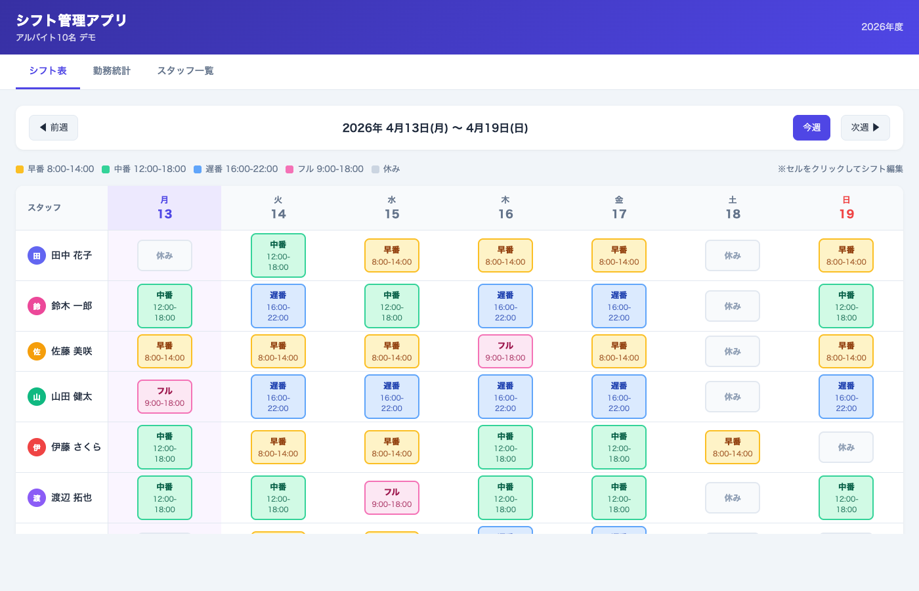The width and height of the screenshot is (919, 591).
Task: Go to previous week with 前週
Action: 53,128
